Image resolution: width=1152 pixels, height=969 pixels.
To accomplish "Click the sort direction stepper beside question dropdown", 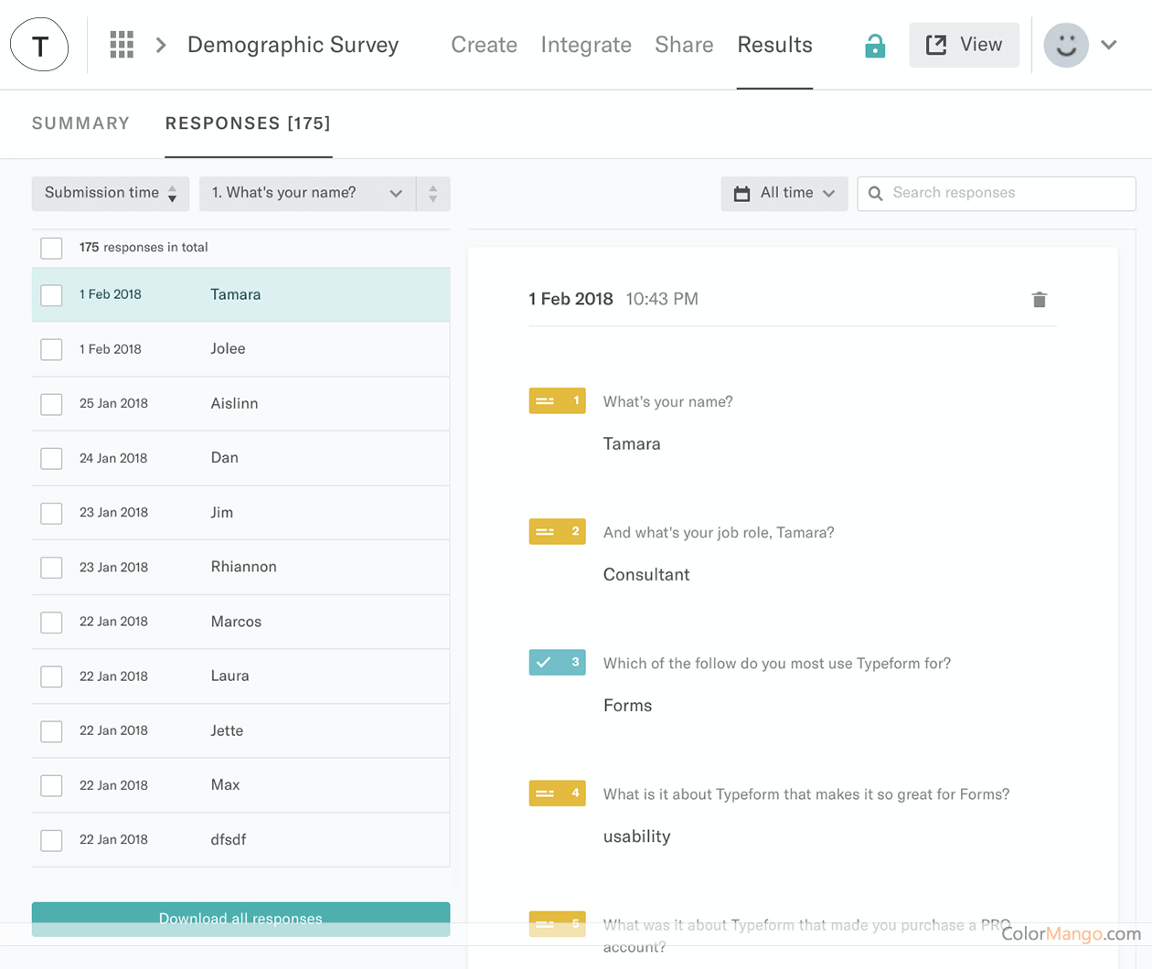I will [432, 194].
